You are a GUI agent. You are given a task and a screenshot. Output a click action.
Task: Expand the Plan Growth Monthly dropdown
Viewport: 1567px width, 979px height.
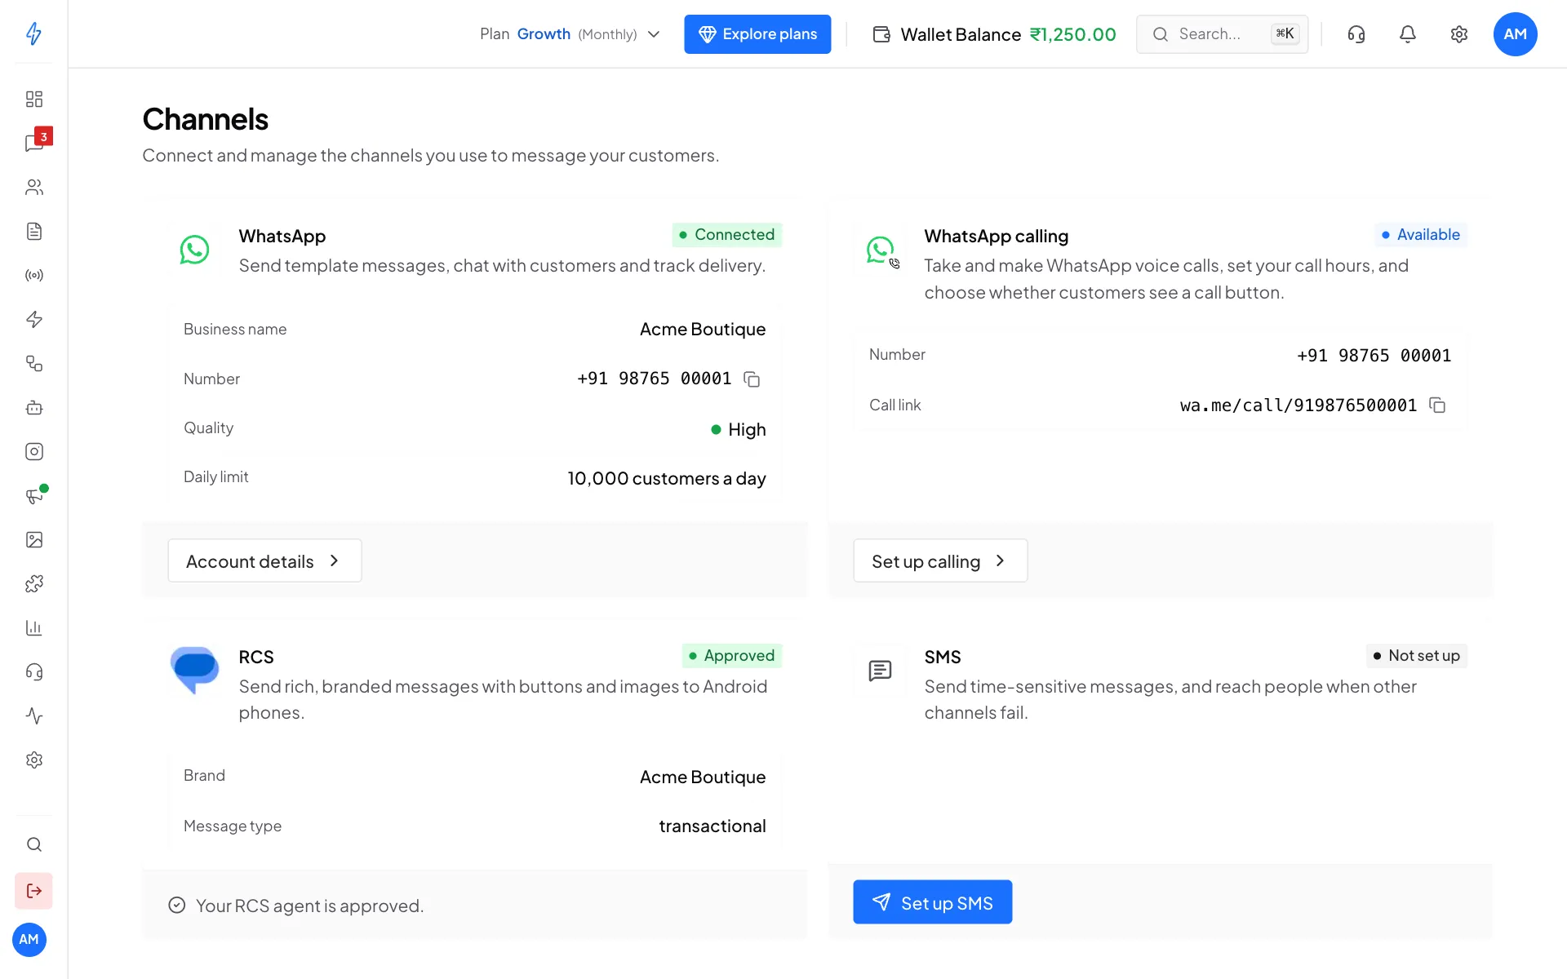(570, 34)
